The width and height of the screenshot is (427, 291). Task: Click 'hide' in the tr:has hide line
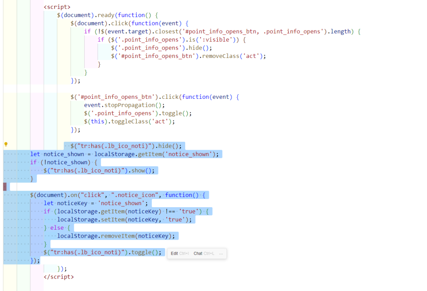pos(165,146)
